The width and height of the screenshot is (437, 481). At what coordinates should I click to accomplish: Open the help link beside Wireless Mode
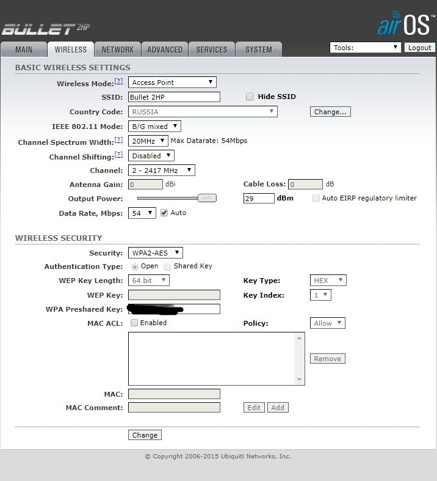(x=118, y=81)
